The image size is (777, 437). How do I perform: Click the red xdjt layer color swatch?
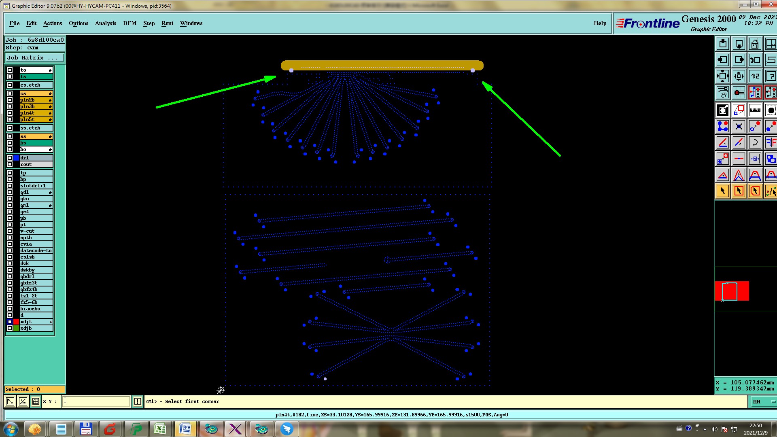pyautogui.click(x=16, y=322)
